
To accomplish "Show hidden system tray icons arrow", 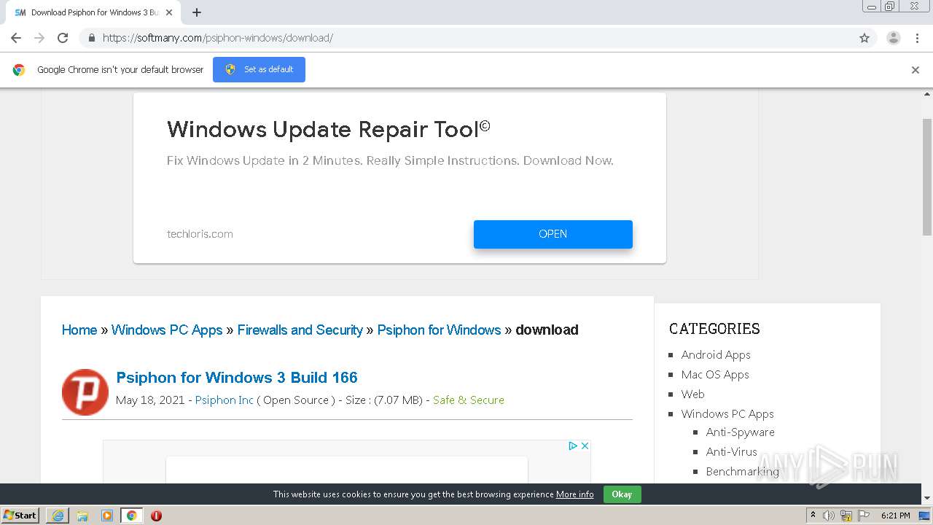I will (x=813, y=515).
